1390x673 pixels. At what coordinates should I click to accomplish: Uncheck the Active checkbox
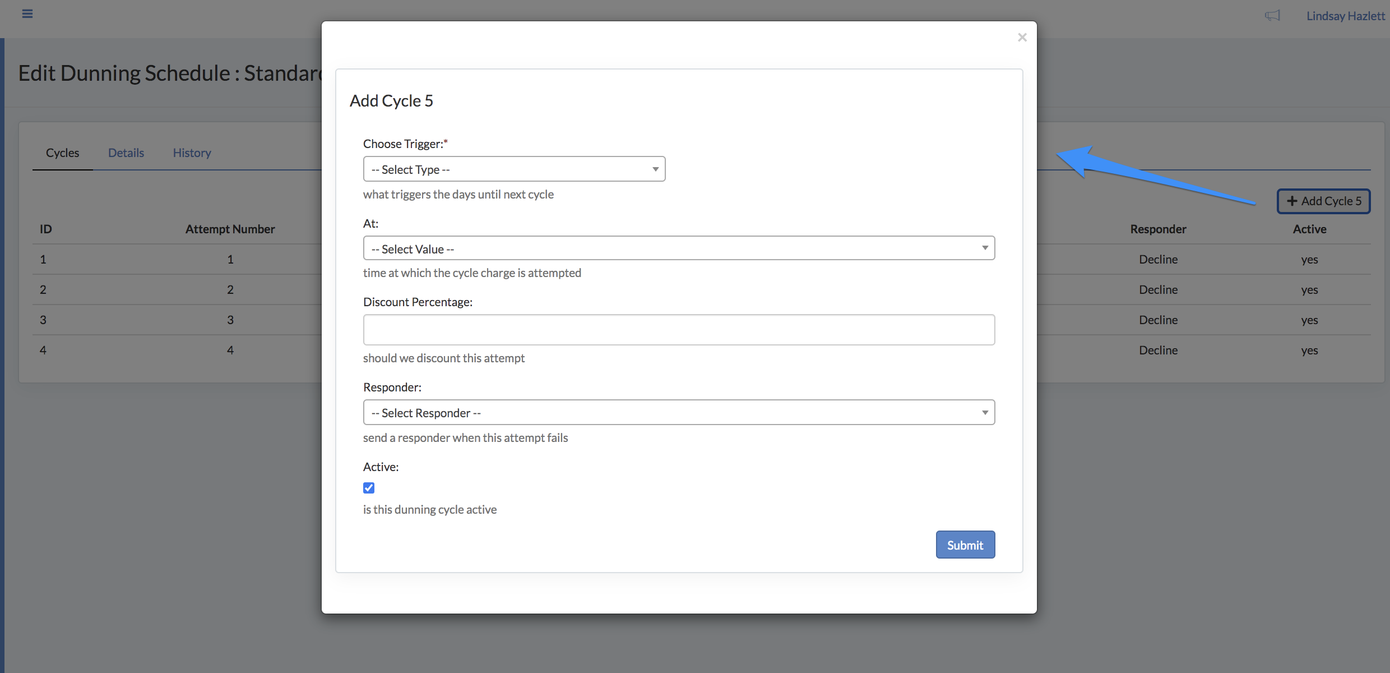pos(369,488)
